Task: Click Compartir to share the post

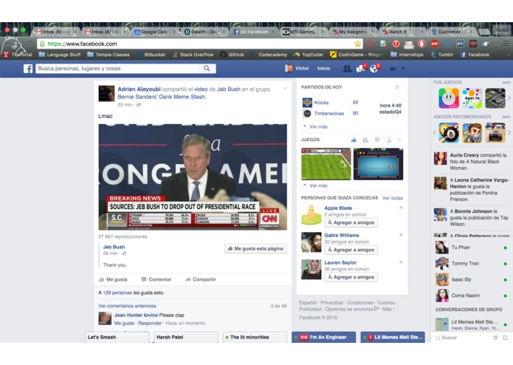Action: point(201,279)
